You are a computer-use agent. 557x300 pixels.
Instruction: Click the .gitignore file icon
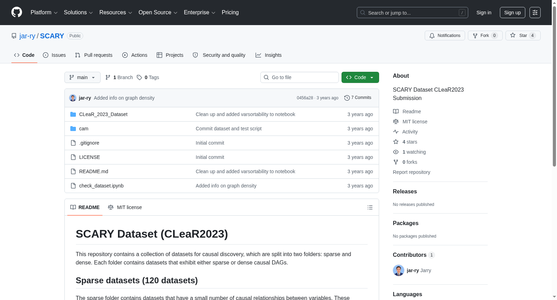pyautogui.click(x=73, y=143)
